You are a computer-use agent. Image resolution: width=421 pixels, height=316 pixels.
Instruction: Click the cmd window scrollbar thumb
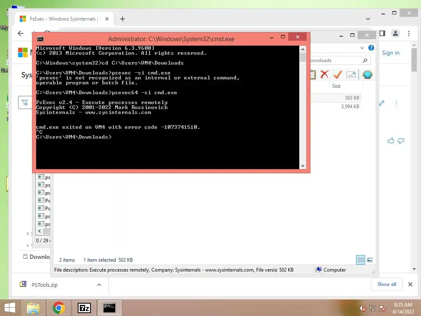pos(303,57)
